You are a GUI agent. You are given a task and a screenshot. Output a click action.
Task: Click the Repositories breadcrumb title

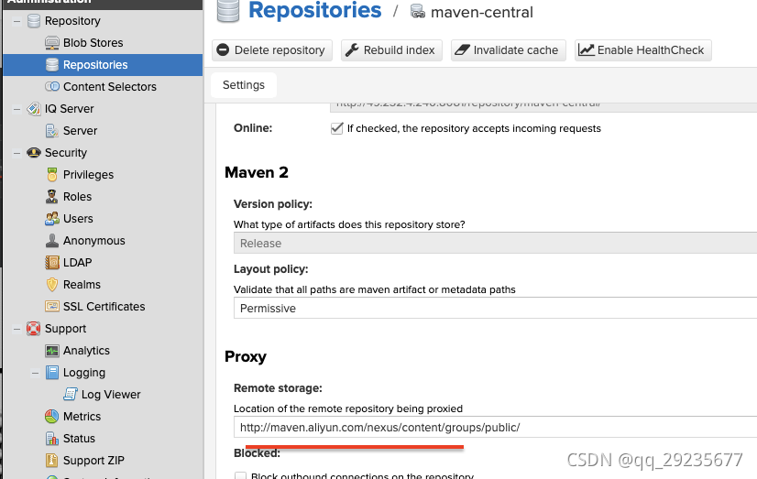click(314, 11)
